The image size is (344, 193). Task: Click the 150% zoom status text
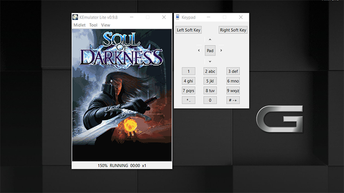click(x=102, y=166)
